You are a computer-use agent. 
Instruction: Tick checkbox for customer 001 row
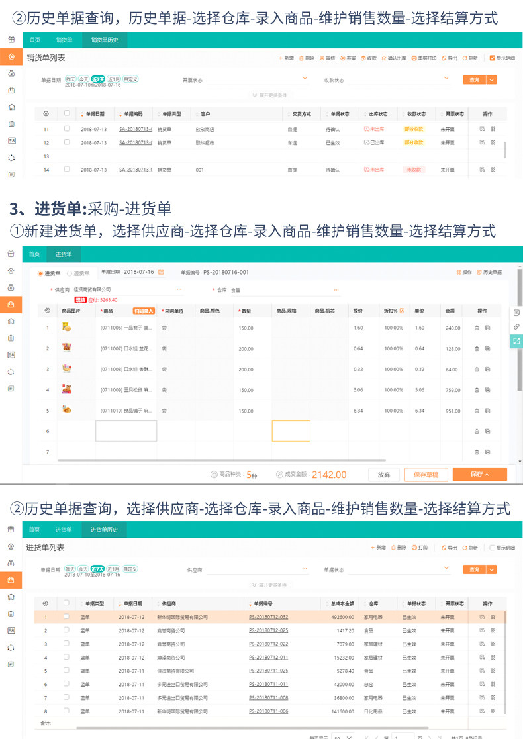[67, 169]
